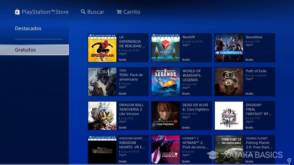The height and width of the screenshot is (165, 294).
Task: Open the TERA cover thumbnail
Action: (102, 82)
